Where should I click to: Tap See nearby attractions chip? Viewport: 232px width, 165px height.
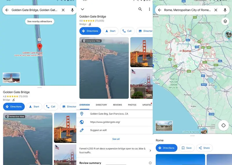pyautogui.click(x=40, y=21)
